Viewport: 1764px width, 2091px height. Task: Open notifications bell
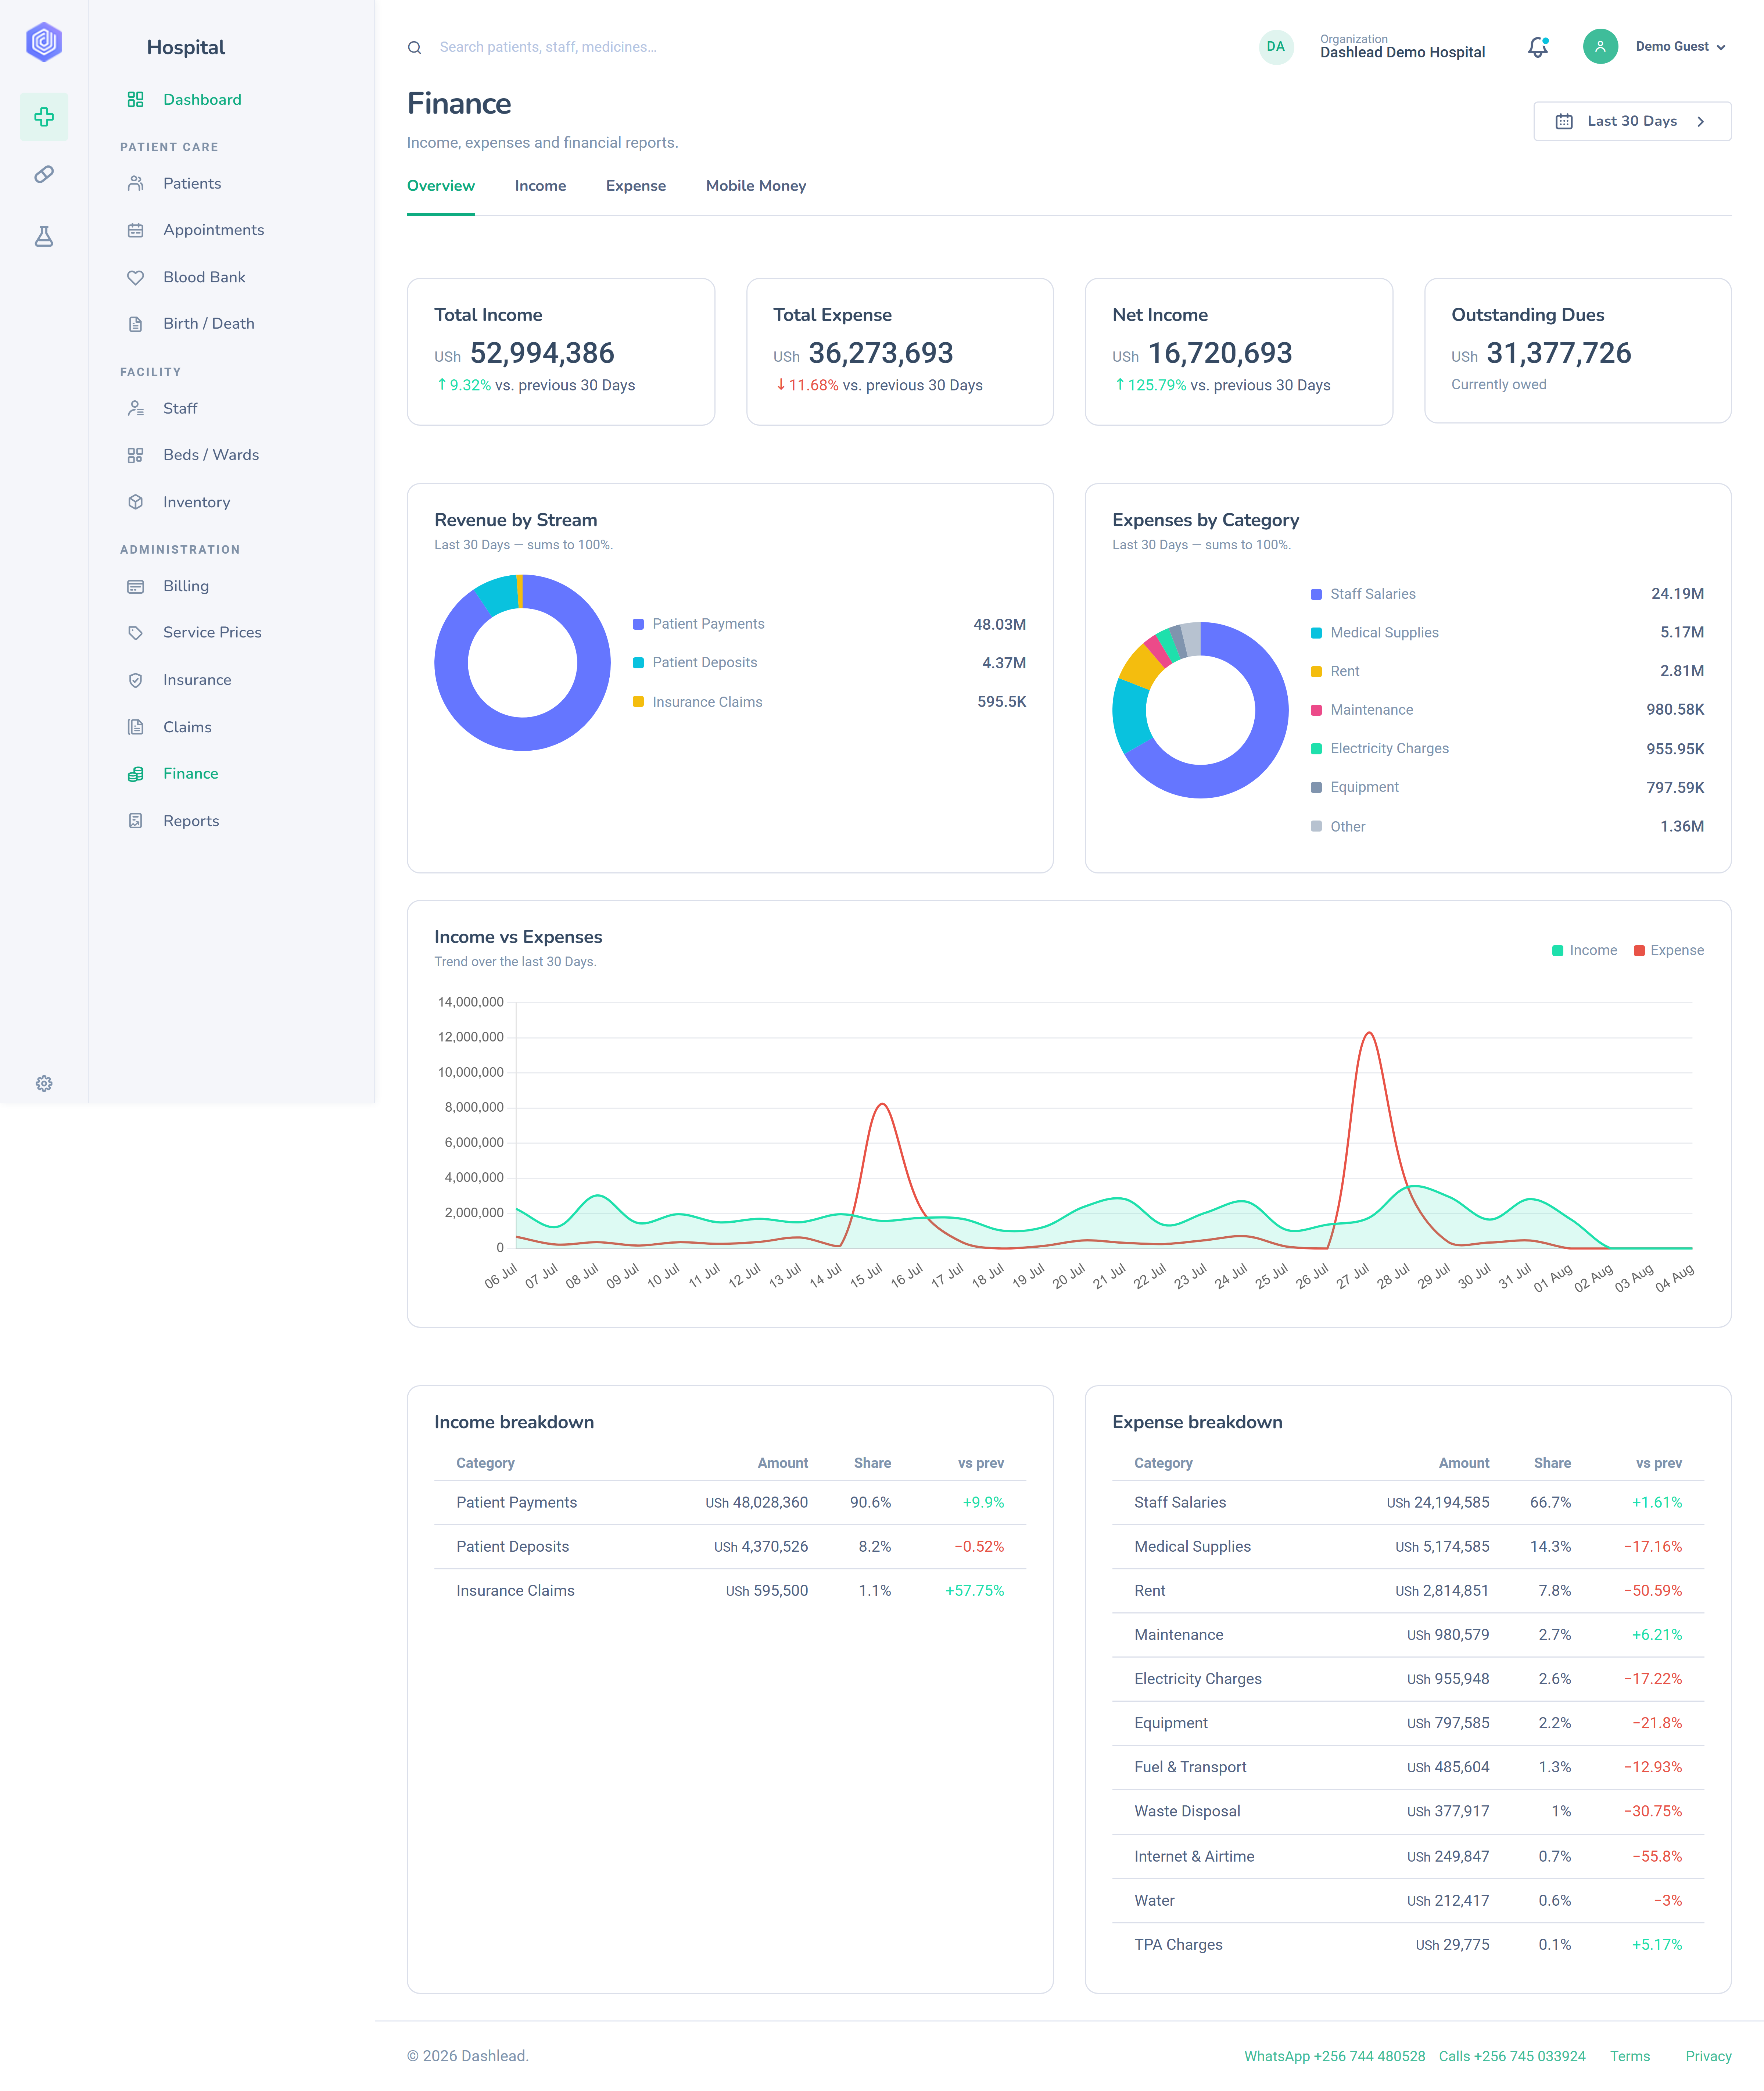(1538, 47)
